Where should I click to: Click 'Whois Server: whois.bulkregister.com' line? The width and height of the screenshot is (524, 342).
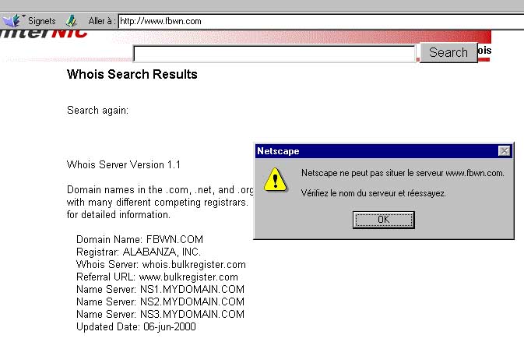click(161, 264)
